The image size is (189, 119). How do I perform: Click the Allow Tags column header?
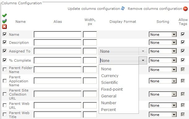[x=183, y=22]
